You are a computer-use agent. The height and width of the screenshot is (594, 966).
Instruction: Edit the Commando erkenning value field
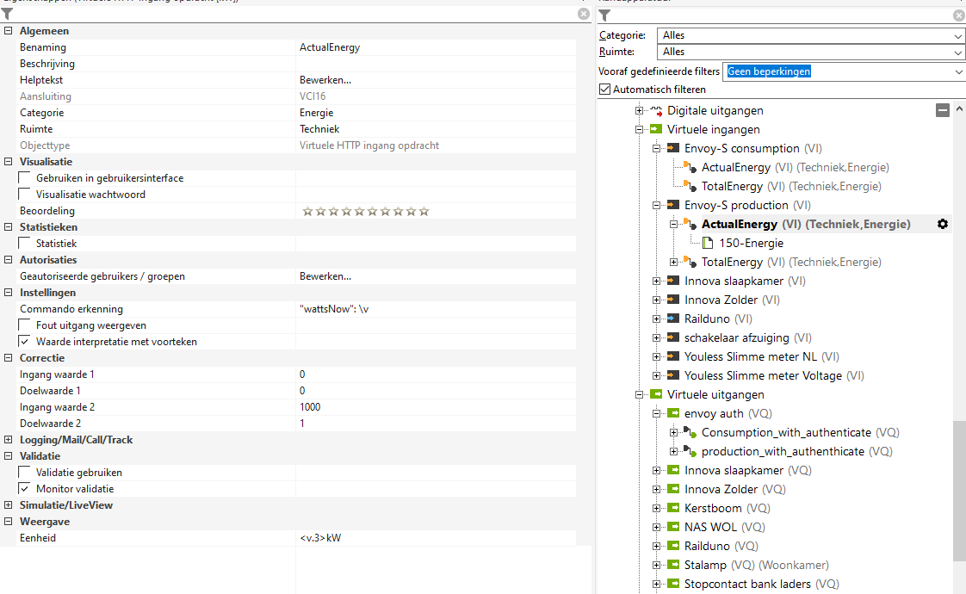pyautogui.click(x=437, y=309)
